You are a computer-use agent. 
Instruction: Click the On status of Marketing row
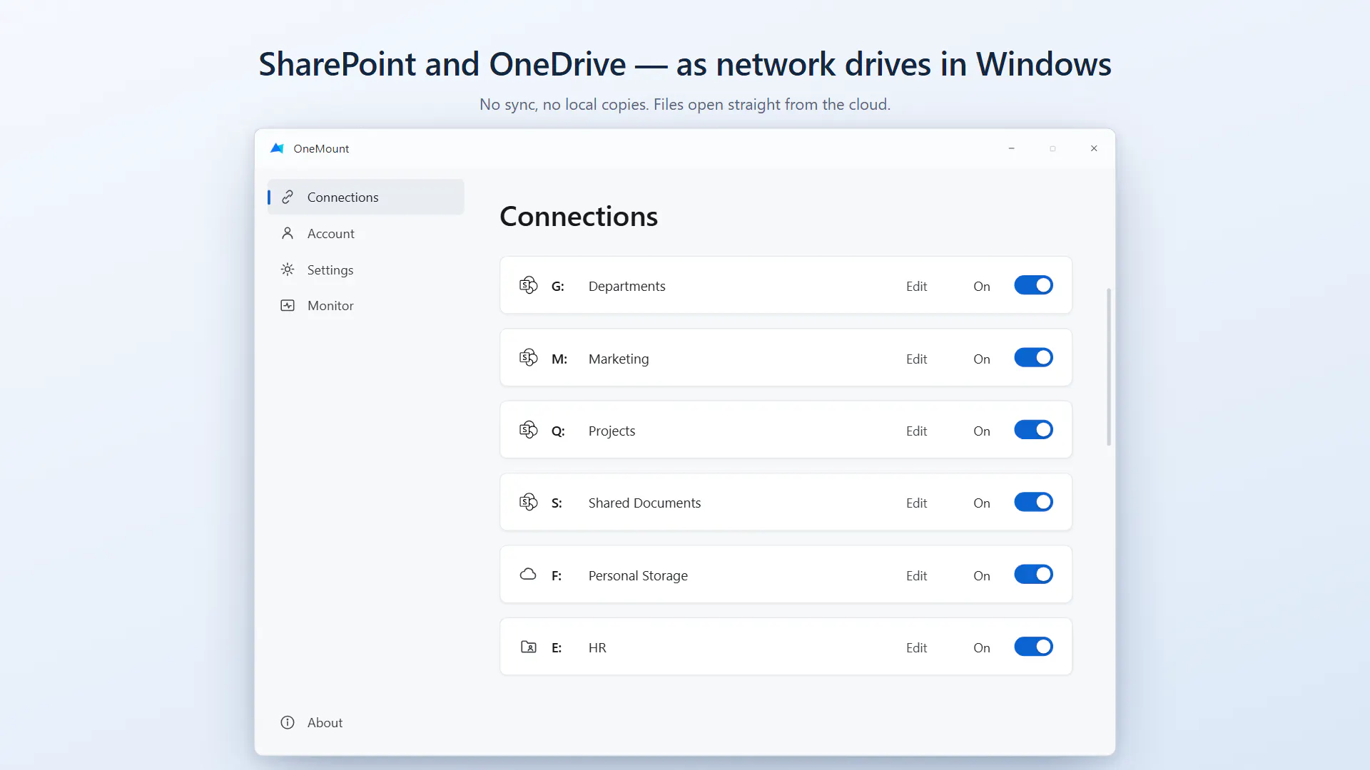click(x=982, y=359)
